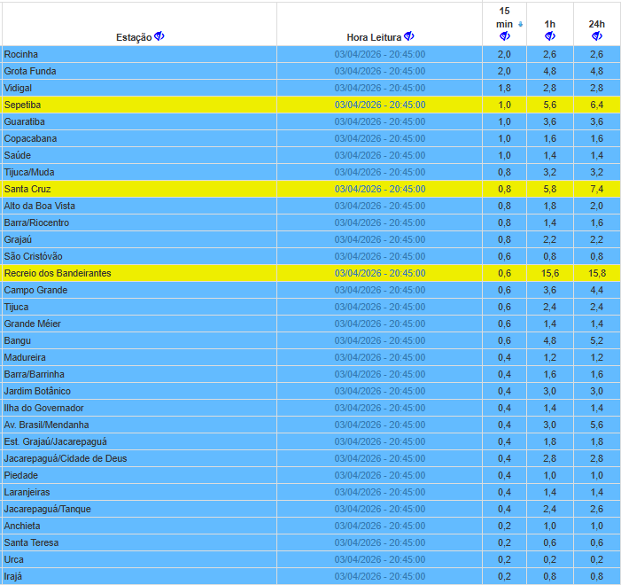
Task: Toggle visibility icon under 15 min header
Action: tap(505, 36)
